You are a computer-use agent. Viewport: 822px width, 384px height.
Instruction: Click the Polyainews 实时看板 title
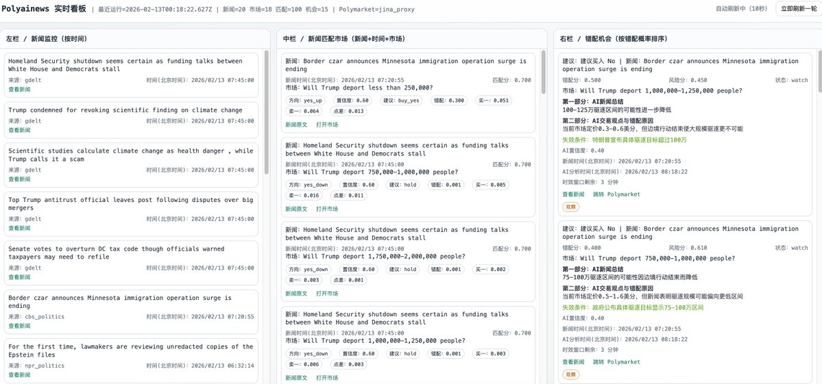pos(45,9)
